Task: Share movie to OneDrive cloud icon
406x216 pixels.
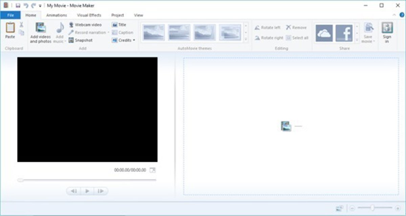Action: [x=324, y=33]
